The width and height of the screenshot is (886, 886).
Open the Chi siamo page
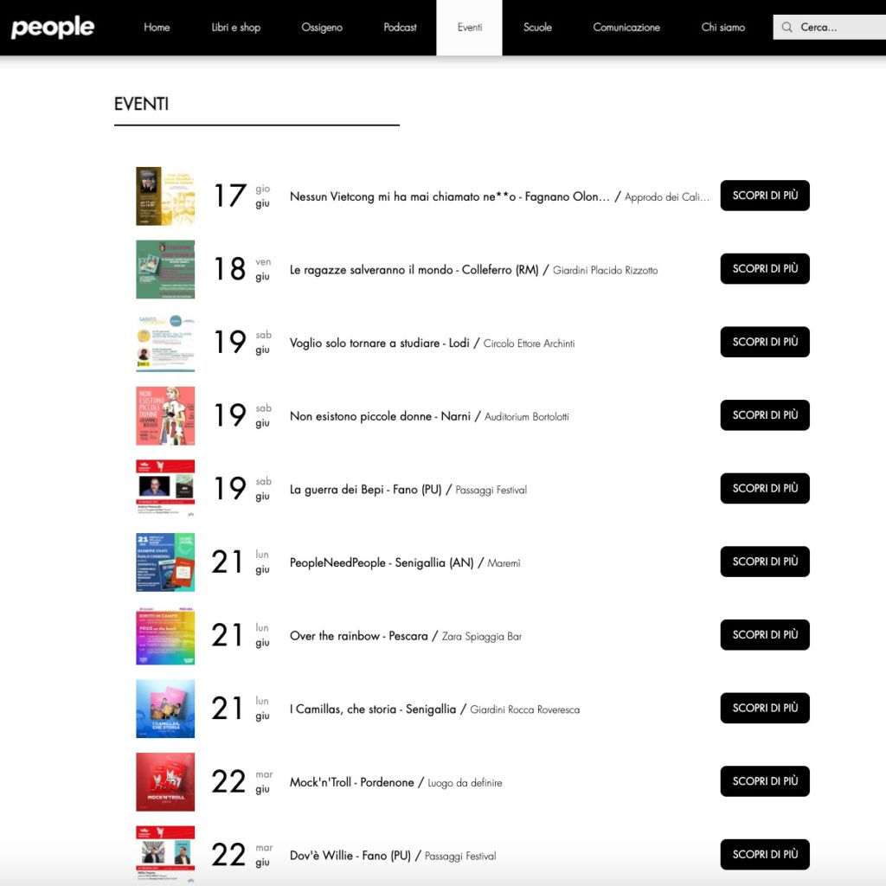click(x=722, y=27)
